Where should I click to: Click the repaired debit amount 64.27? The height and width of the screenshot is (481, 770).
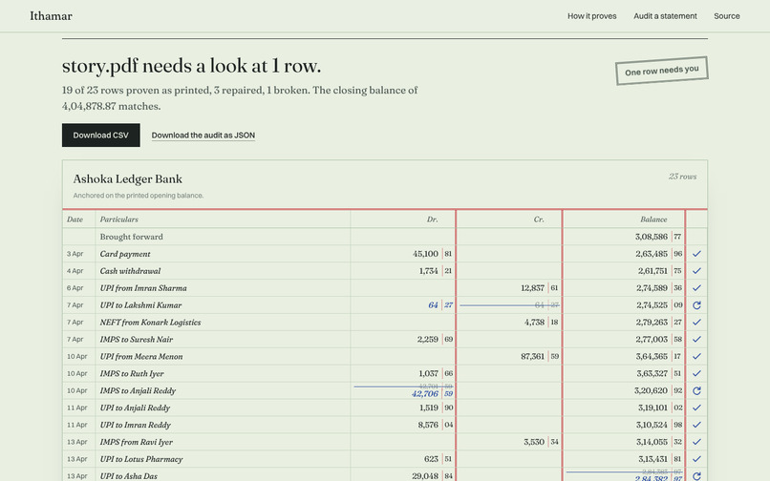440,305
